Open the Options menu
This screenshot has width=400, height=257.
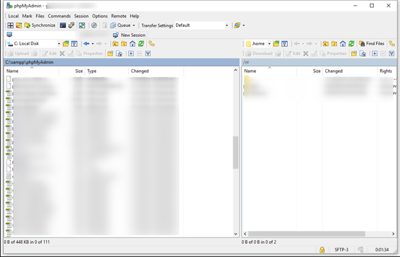coord(100,16)
